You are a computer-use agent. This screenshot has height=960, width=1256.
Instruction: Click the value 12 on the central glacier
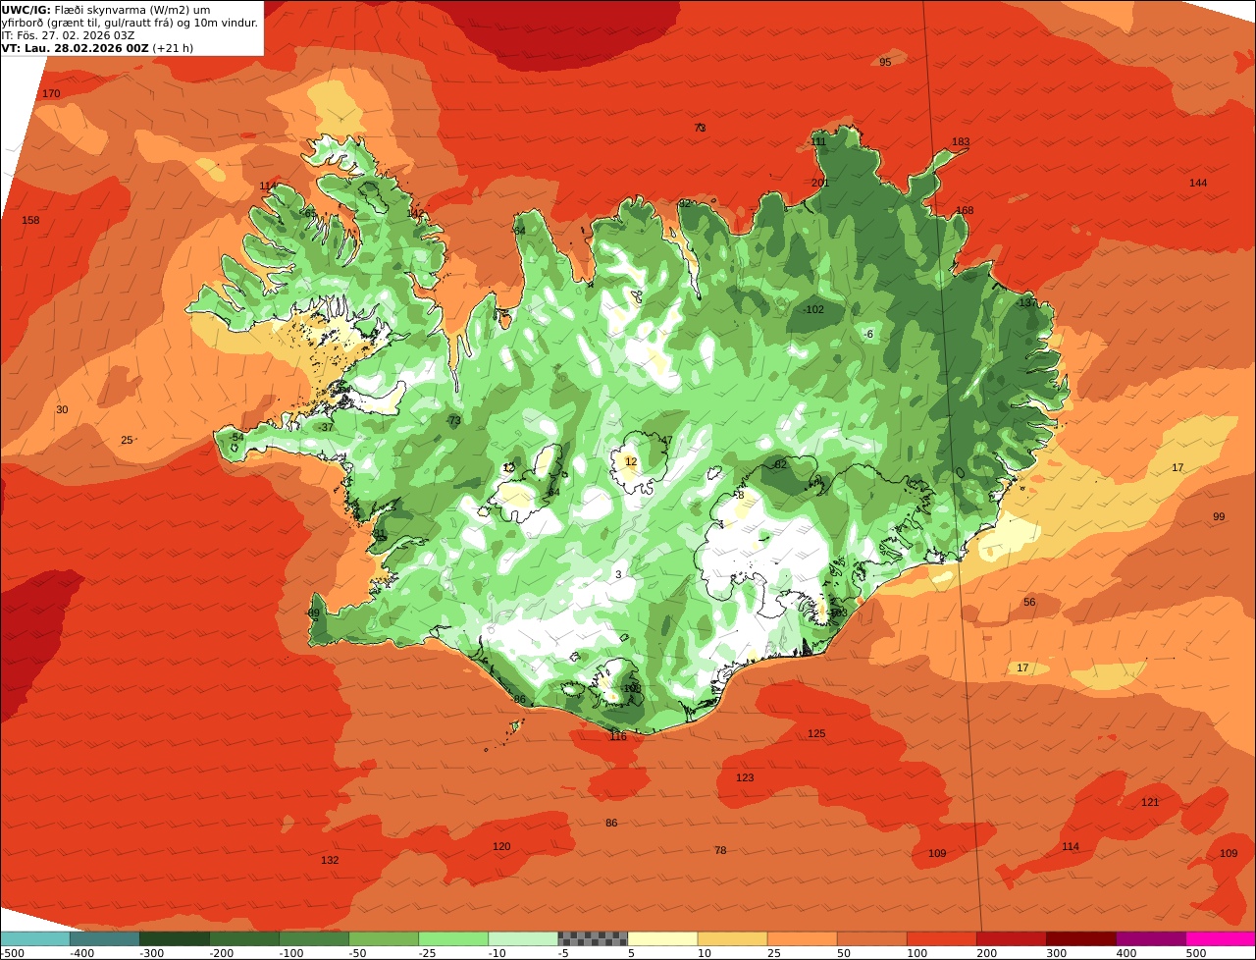pyautogui.click(x=631, y=462)
